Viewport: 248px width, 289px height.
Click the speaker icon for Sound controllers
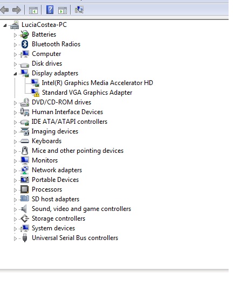pos(24,209)
